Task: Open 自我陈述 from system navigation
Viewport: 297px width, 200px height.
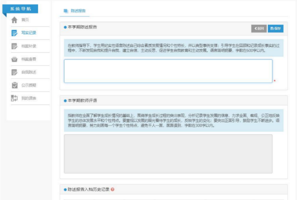Action: (x=29, y=72)
